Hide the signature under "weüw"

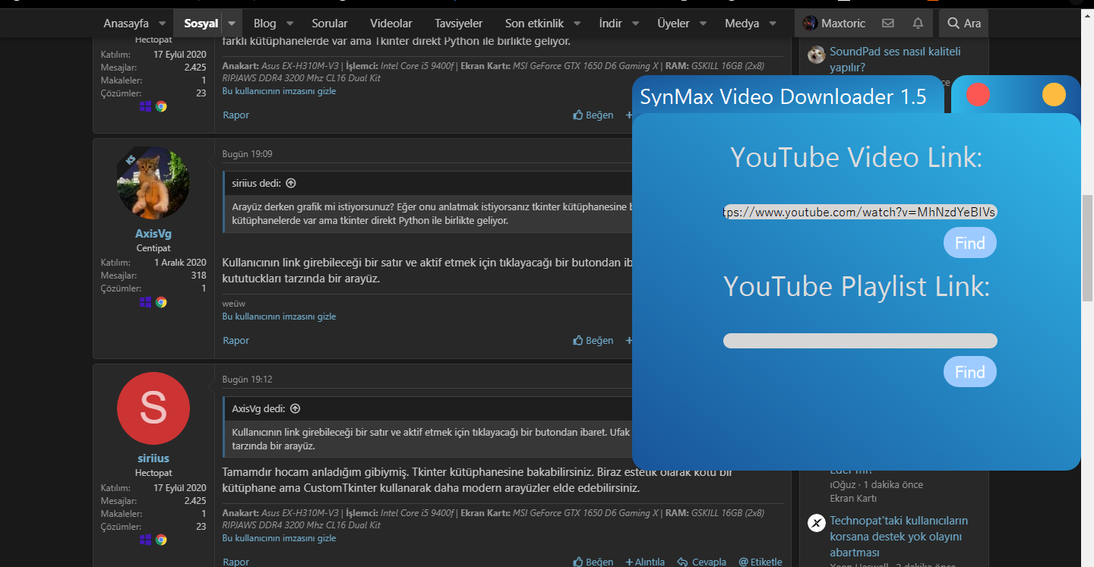pos(279,317)
